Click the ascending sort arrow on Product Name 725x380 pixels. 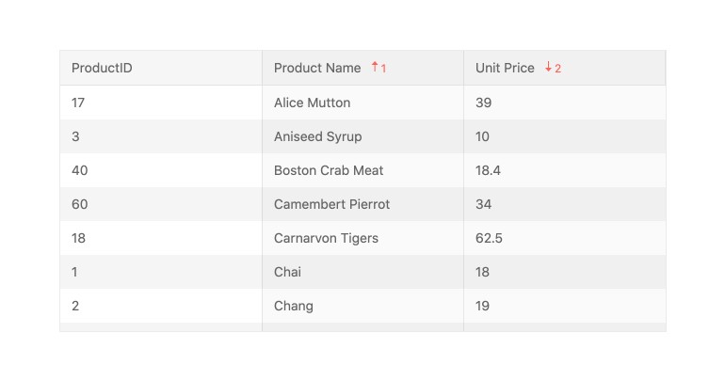coord(375,67)
